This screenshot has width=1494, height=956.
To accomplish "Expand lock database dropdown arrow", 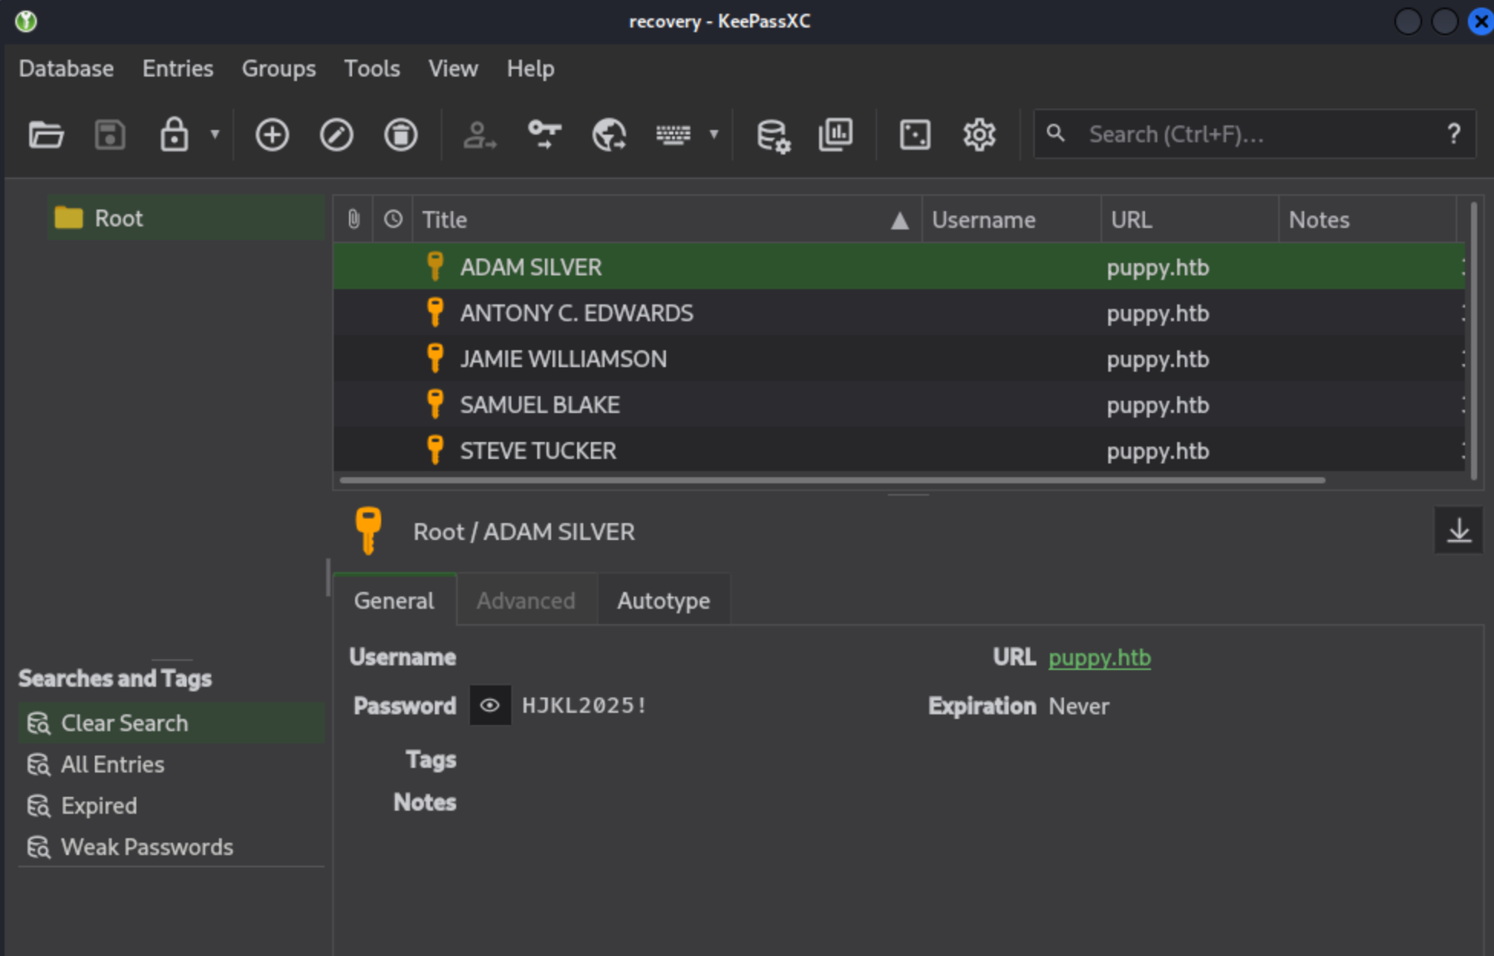I will tap(215, 135).
